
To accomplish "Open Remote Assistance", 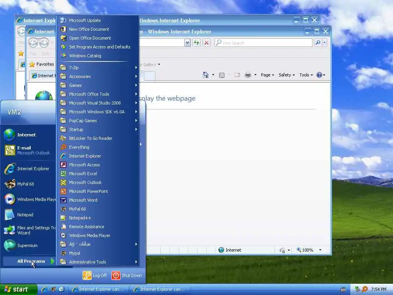I will [98, 227].
